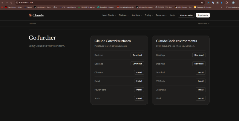This screenshot has height=121, width=239.
Task: Install Slack under Claude Code environments
Action: 200,99
